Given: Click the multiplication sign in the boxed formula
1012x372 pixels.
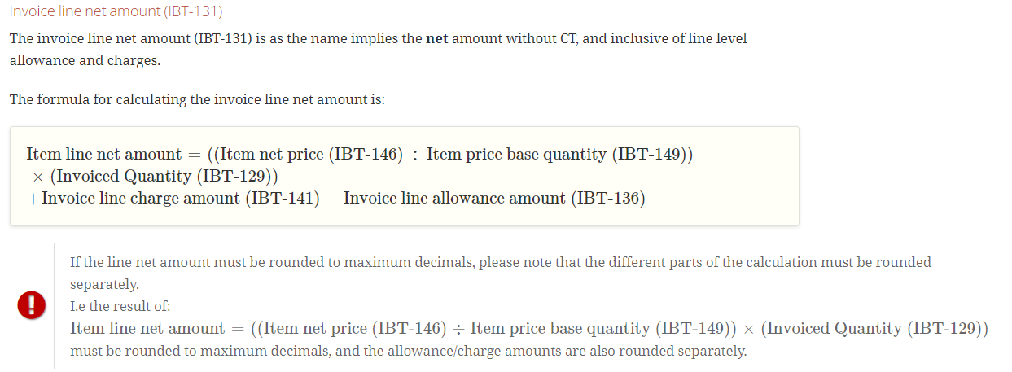Looking at the screenshot, I should tap(37, 177).
